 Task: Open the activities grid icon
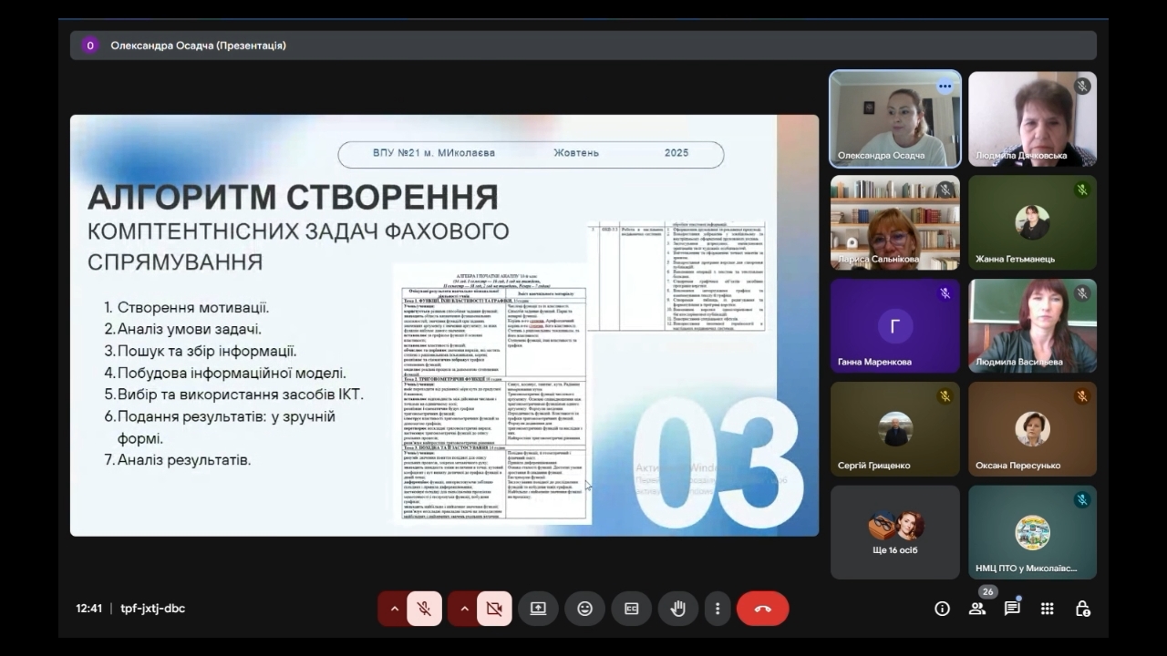[1047, 609]
